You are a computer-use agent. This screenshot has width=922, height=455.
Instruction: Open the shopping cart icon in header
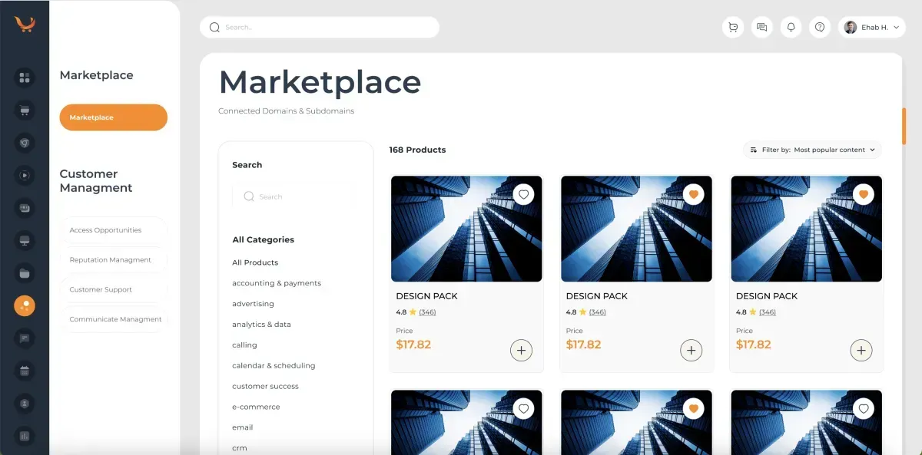pyautogui.click(x=733, y=27)
